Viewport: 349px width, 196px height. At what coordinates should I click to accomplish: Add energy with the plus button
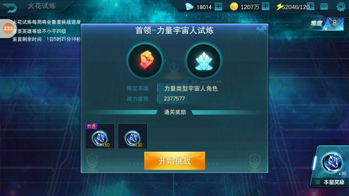point(311,6)
